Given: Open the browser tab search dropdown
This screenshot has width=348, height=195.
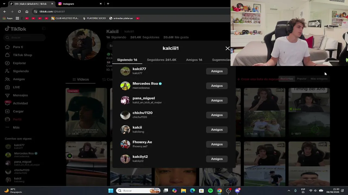Looking at the screenshot, I should point(4,4).
